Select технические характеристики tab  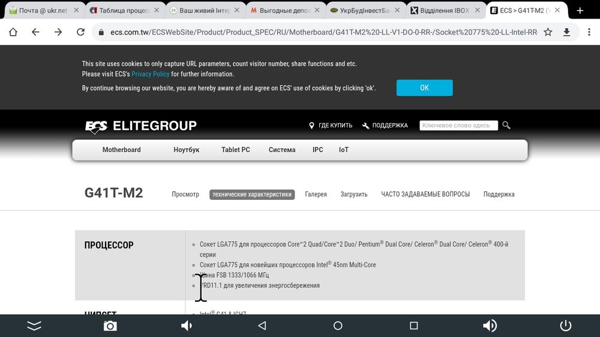click(x=252, y=195)
